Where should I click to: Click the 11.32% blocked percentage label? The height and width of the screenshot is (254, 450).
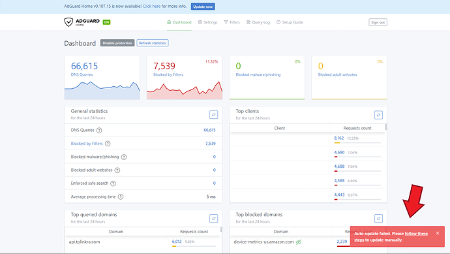click(211, 62)
